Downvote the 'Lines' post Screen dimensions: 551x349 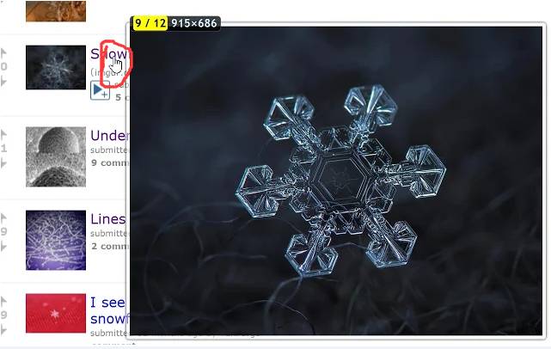[3, 247]
